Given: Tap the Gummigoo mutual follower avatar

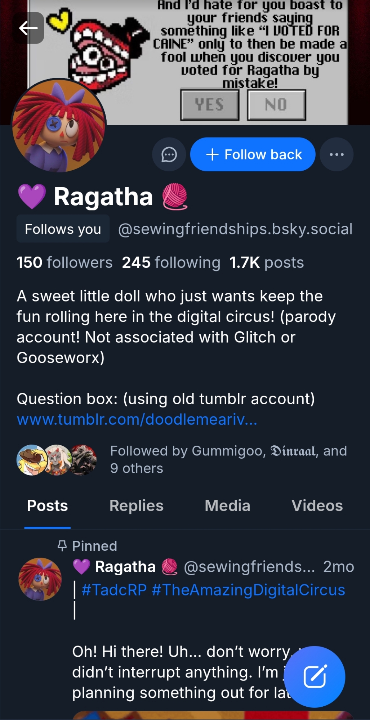Looking at the screenshot, I should coord(32,460).
